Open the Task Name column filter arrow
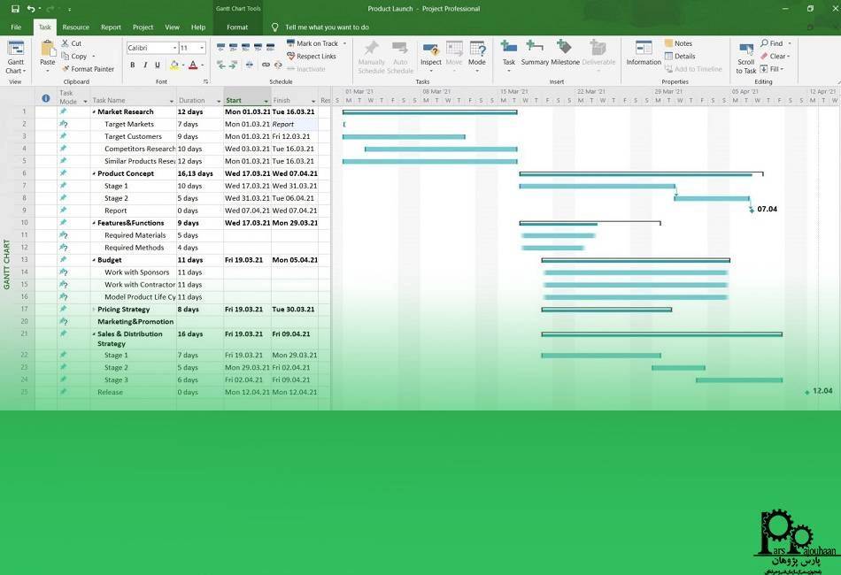Screen dimensions: 841x575 click(x=172, y=101)
